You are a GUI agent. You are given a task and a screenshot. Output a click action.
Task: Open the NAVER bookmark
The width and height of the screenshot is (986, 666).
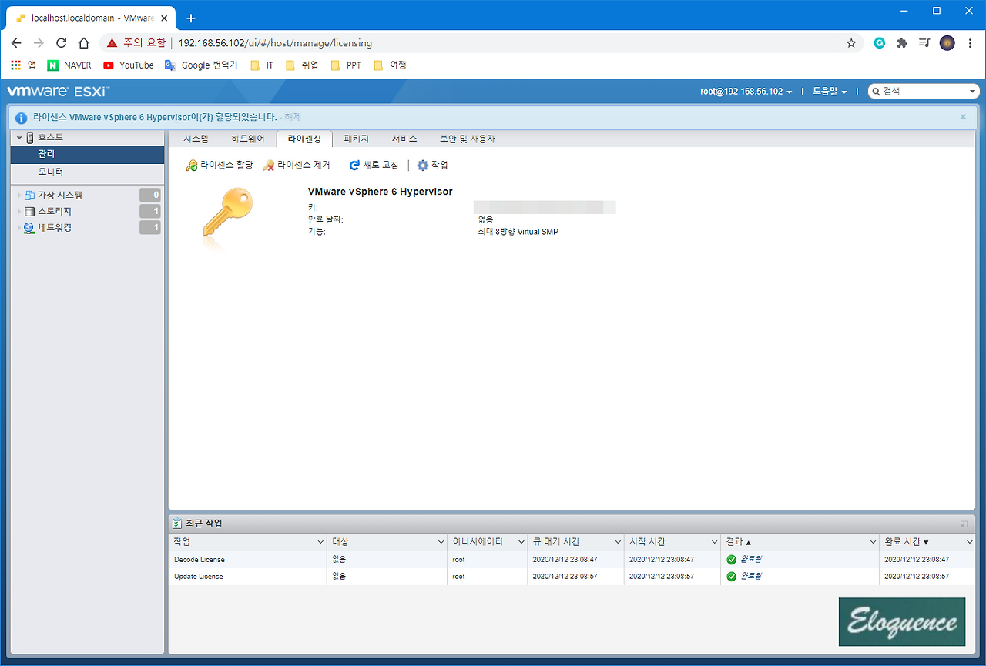(x=69, y=65)
